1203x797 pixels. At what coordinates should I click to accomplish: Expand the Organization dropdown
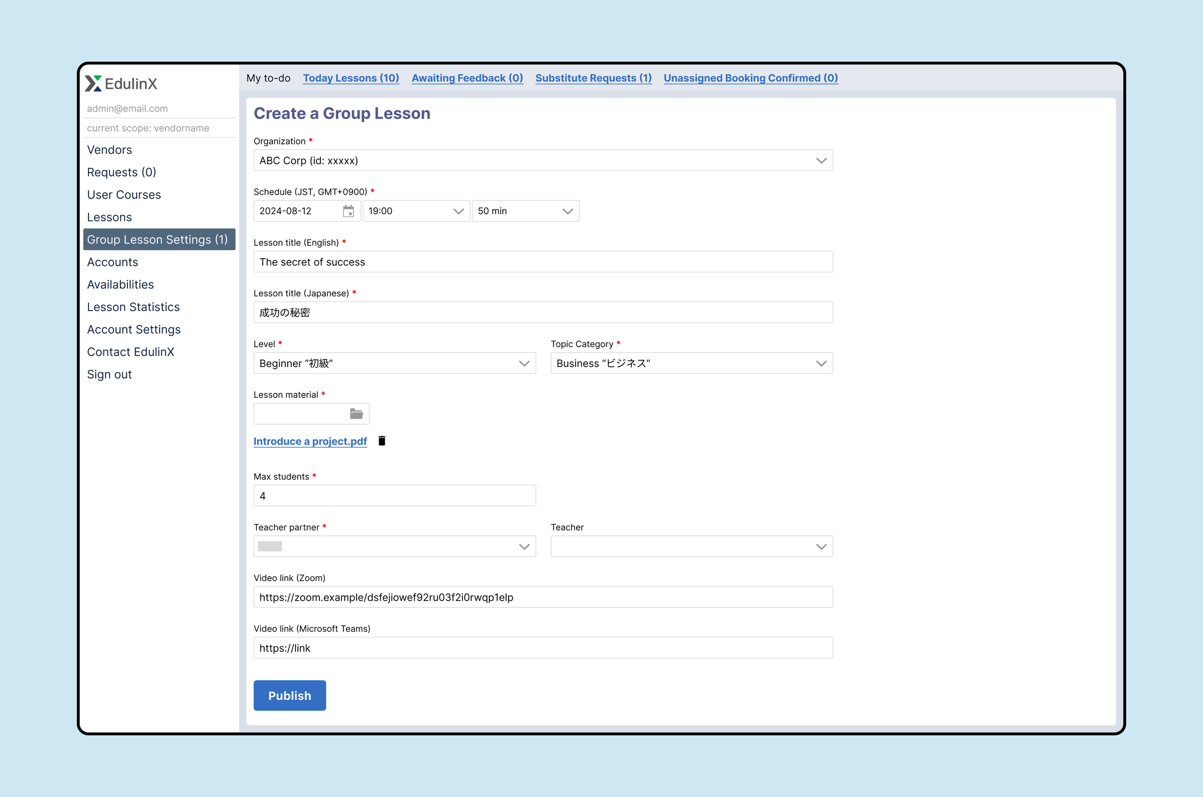pyautogui.click(x=542, y=161)
